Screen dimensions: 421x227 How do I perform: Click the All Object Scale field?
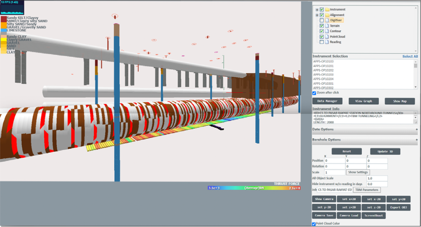click(x=377, y=178)
